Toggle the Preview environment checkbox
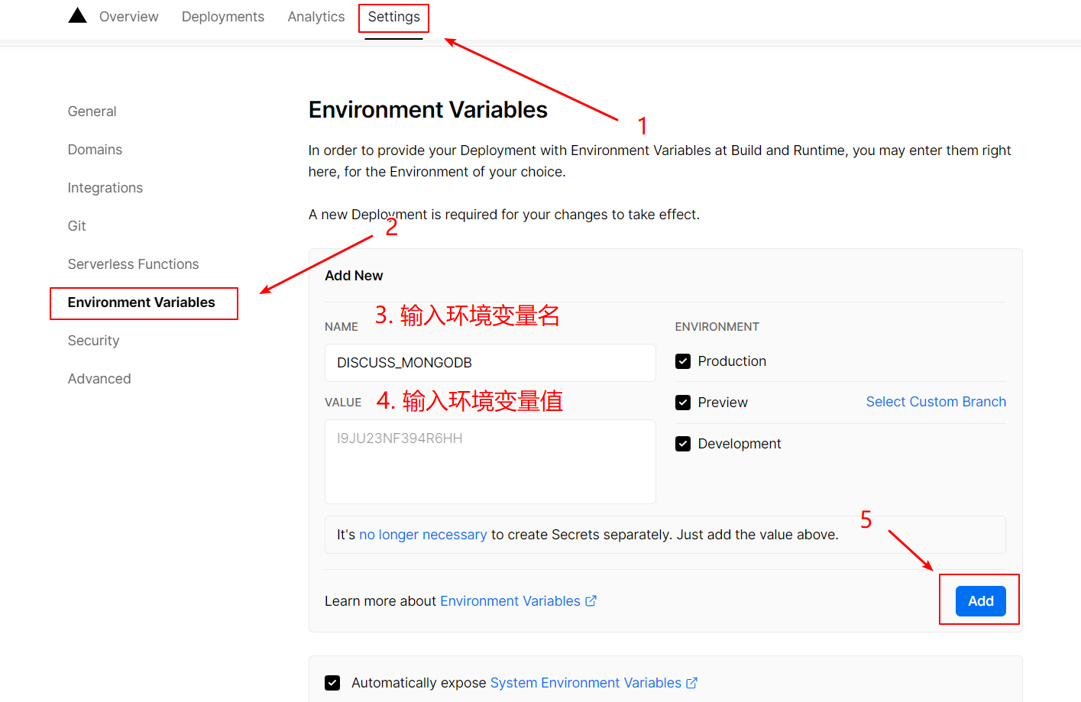1081x702 pixels. pyautogui.click(x=682, y=402)
